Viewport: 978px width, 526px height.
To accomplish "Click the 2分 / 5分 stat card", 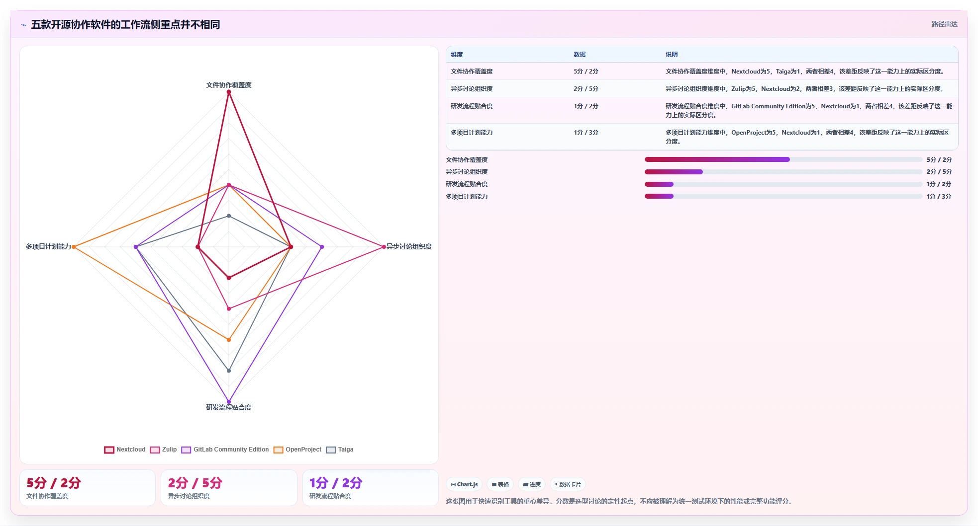I will (x=229, y=488).
